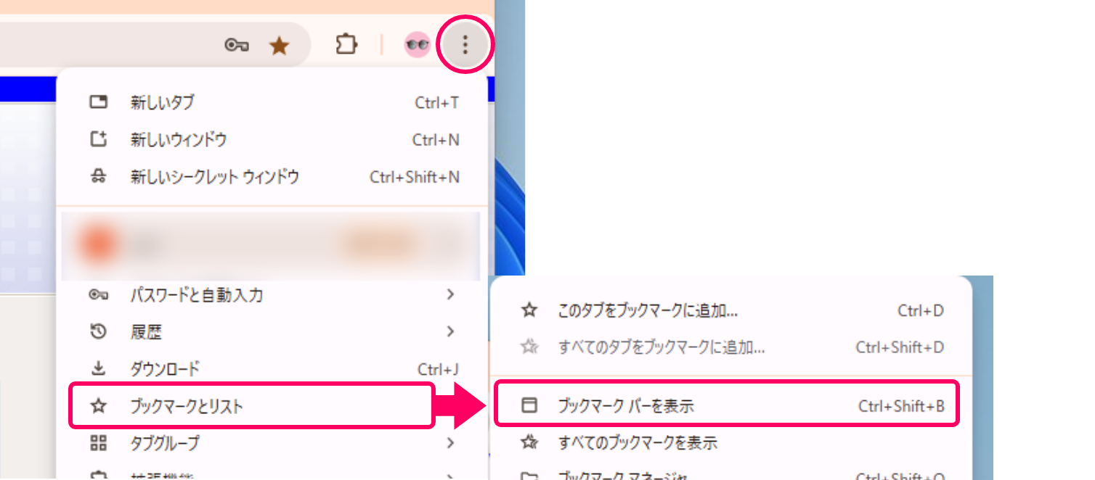Click the history clock icon beside 履歴

point(99,332)
